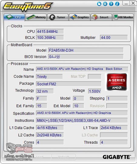Select the CPU tab
The image size is (137, 164).
point(14,17)
